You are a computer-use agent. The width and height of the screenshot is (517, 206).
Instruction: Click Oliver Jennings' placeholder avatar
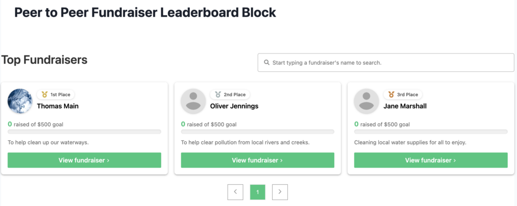[x=193, y=101]
